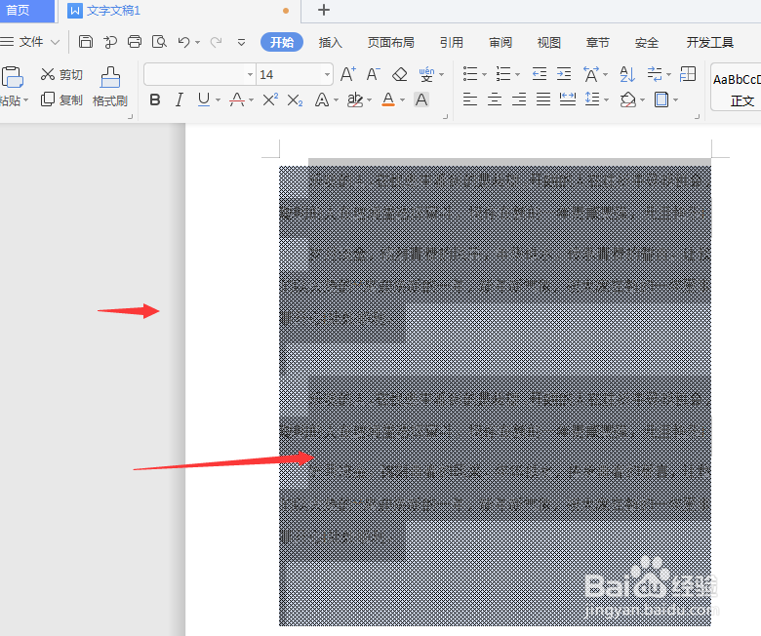Click the Paste clipboard icon
The width and height of the screenshot is (761, 636).
coord(12,77)
